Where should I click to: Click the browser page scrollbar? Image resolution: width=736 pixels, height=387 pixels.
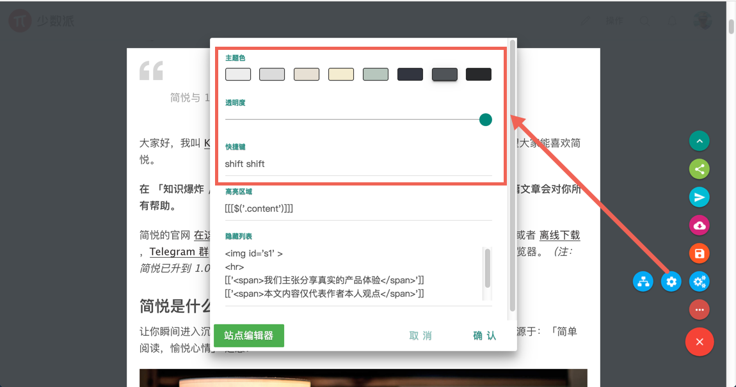(x=731, y=26)
